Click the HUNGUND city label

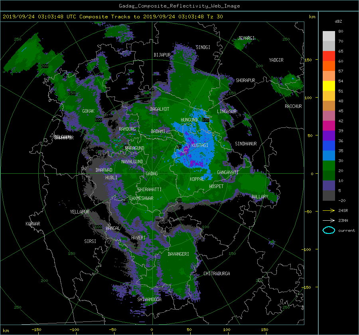tap(189, 120)
